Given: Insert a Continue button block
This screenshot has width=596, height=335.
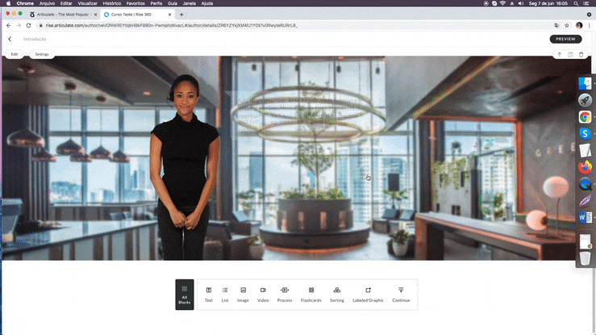Looking at the screenshot, I should [401, 294].
